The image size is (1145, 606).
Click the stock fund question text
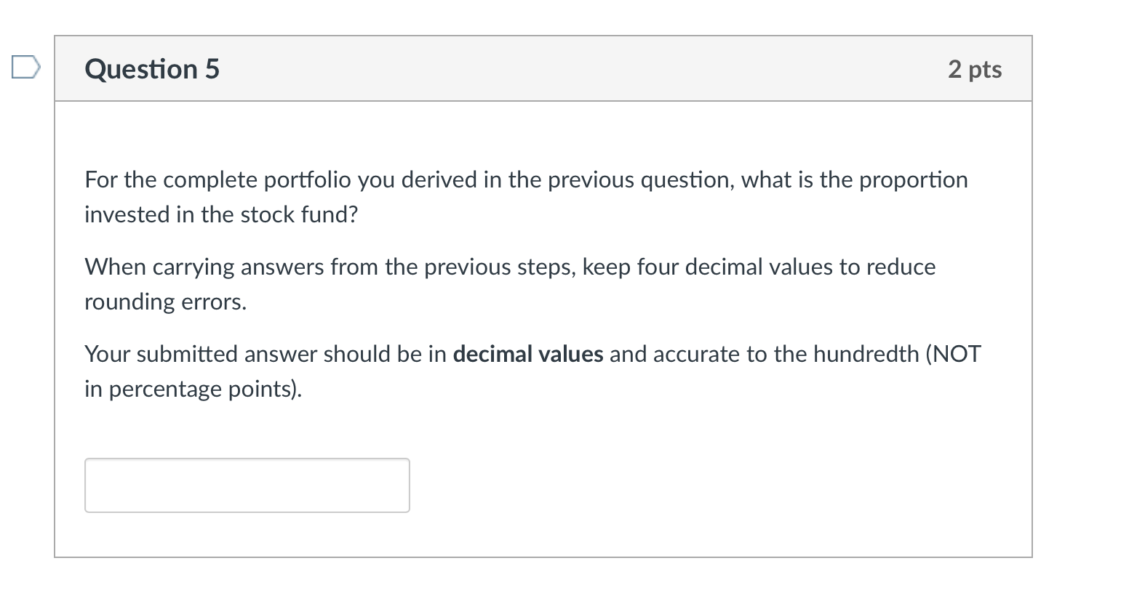pos(525,196)
